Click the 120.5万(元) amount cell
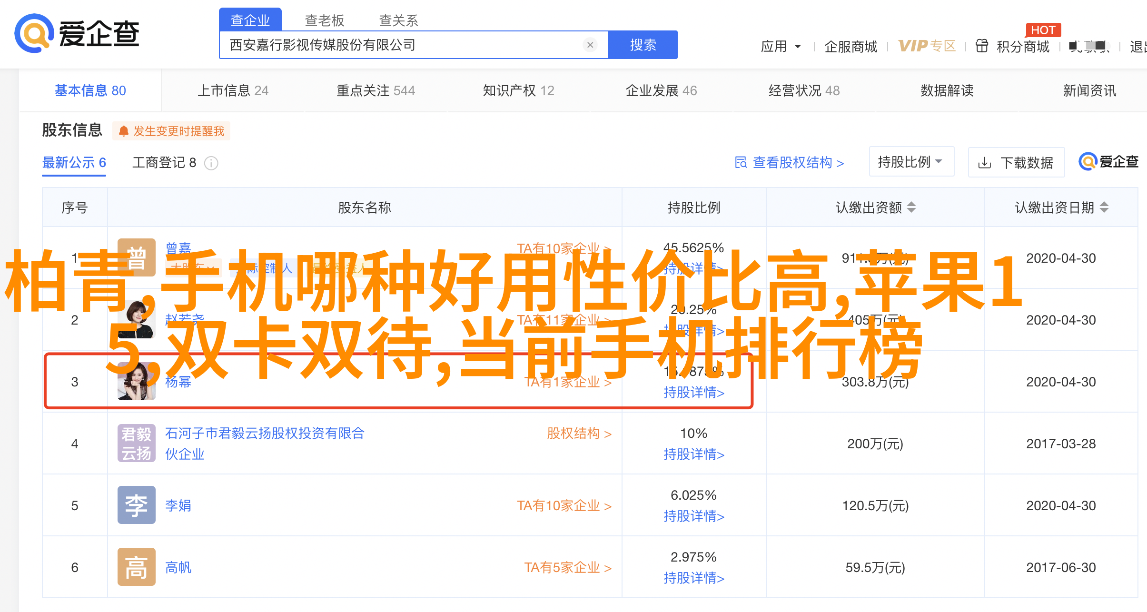The height and width of the screenshot is (612, 1147). [x=875, y=505]
